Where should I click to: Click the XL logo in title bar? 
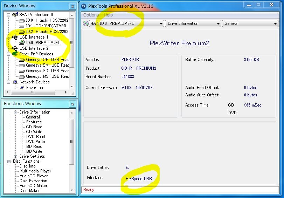(x=83, y=6)
